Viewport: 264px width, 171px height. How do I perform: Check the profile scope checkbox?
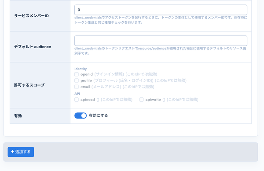click(77, 81)
